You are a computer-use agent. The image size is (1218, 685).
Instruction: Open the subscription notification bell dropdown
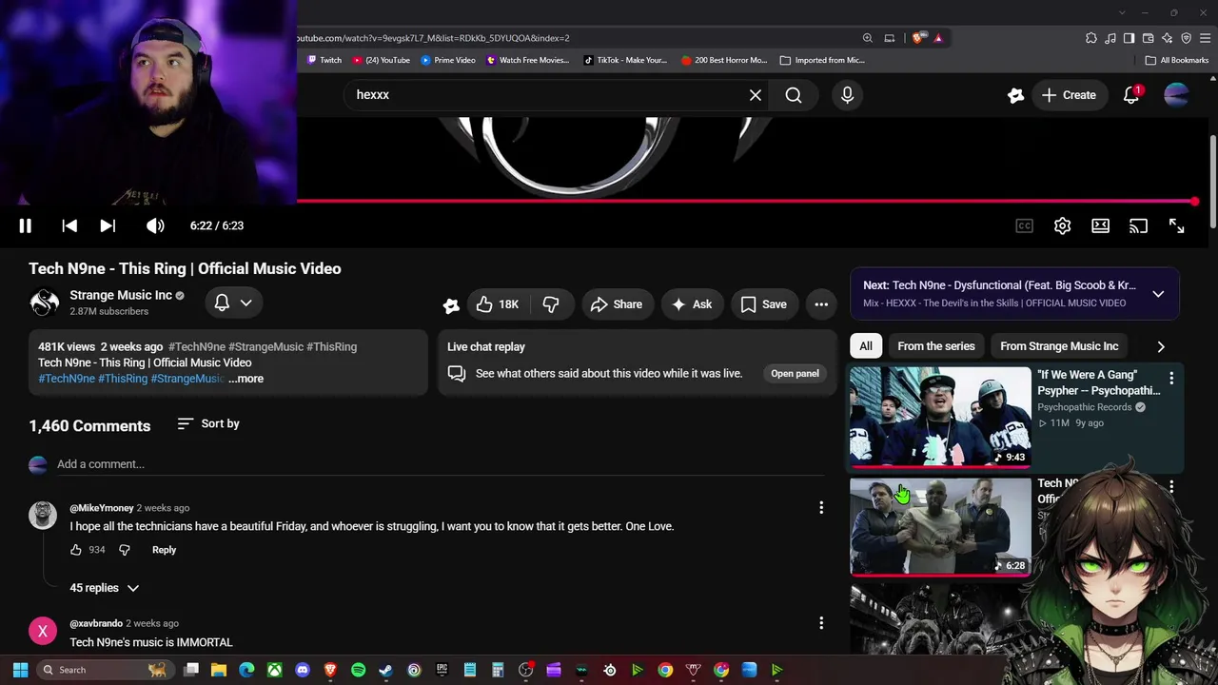coord(233,303)
